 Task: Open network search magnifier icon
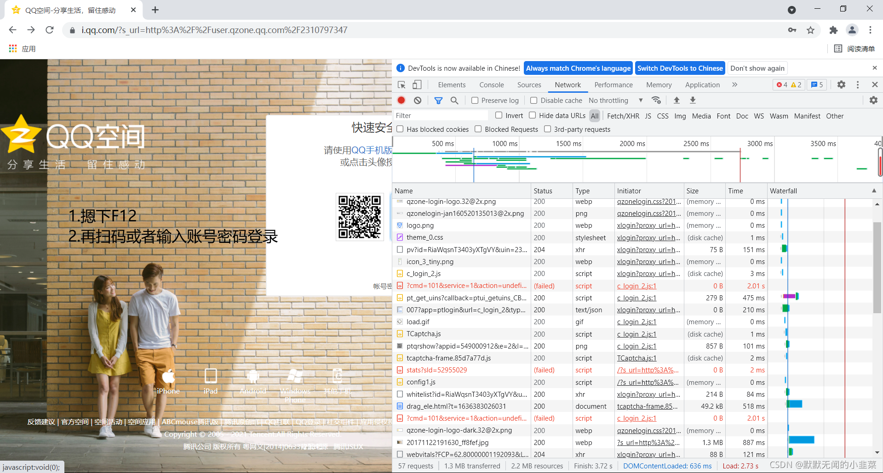454,100
